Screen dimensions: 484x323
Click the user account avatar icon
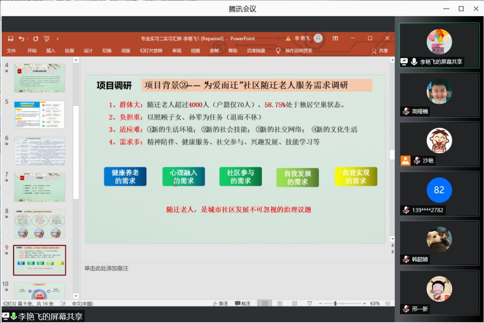[x=318, y=38]
